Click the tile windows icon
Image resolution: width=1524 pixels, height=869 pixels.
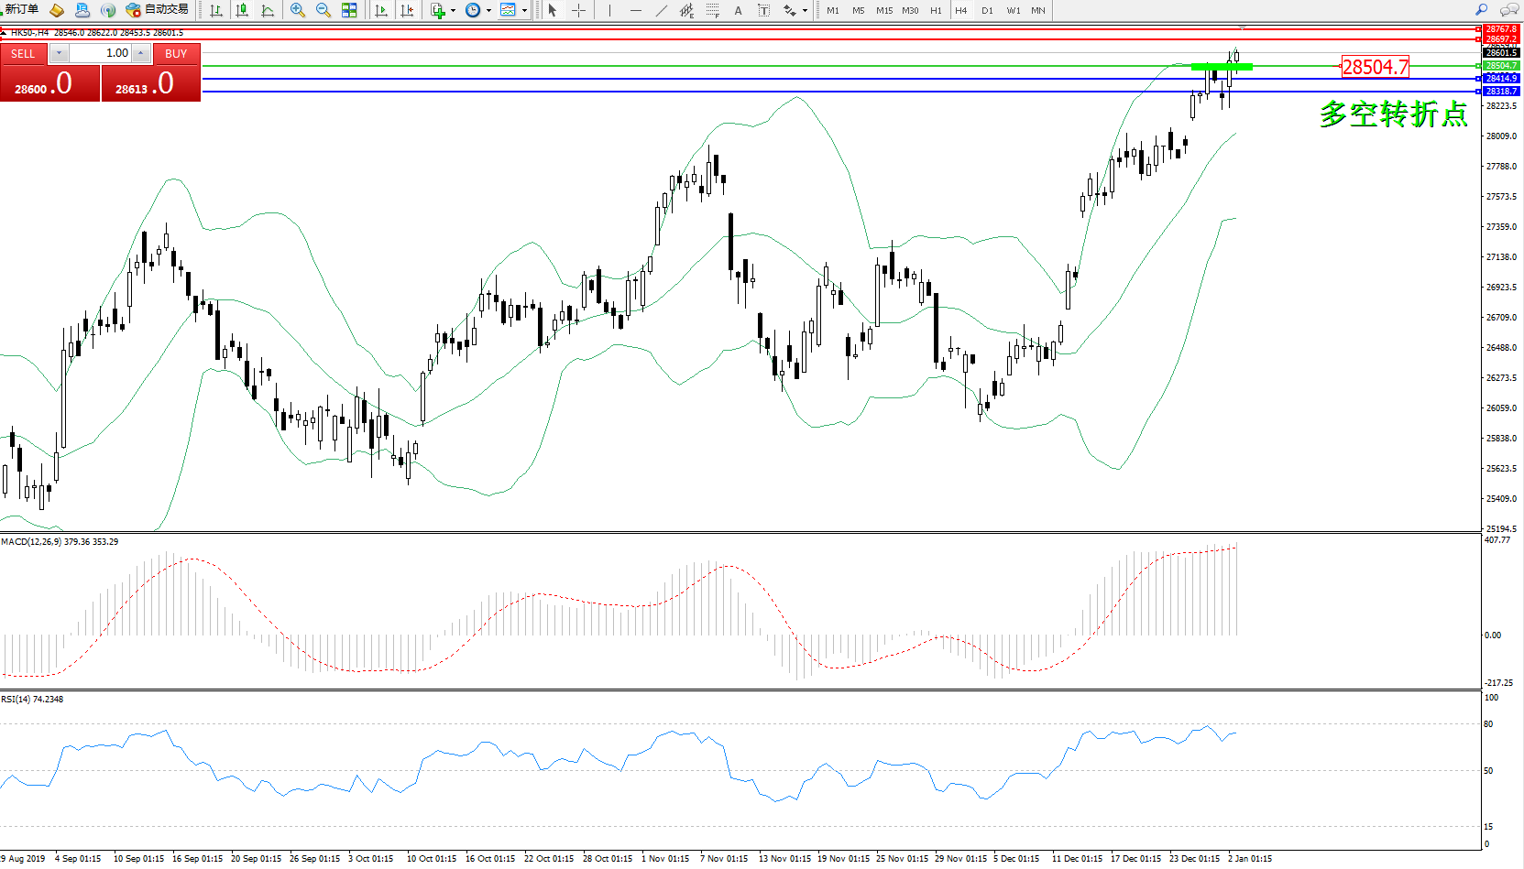(x=349, y=10)
